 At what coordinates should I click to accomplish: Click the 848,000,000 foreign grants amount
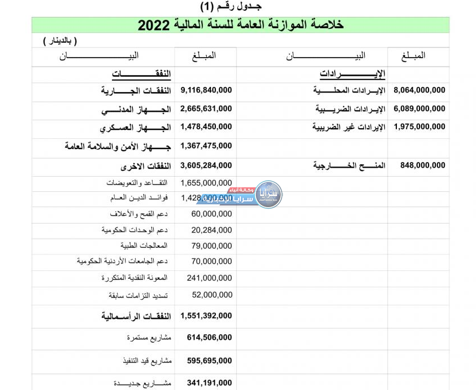[x=422, y=165]
